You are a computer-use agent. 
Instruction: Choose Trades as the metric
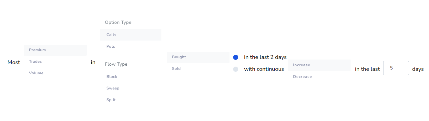56,61
